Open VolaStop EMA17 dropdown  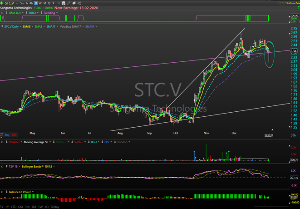pyautogui.click(x=83, y=27)
